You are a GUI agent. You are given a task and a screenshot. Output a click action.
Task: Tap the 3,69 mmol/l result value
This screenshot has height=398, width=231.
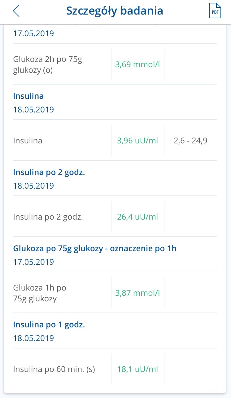[x=137, y=65]
